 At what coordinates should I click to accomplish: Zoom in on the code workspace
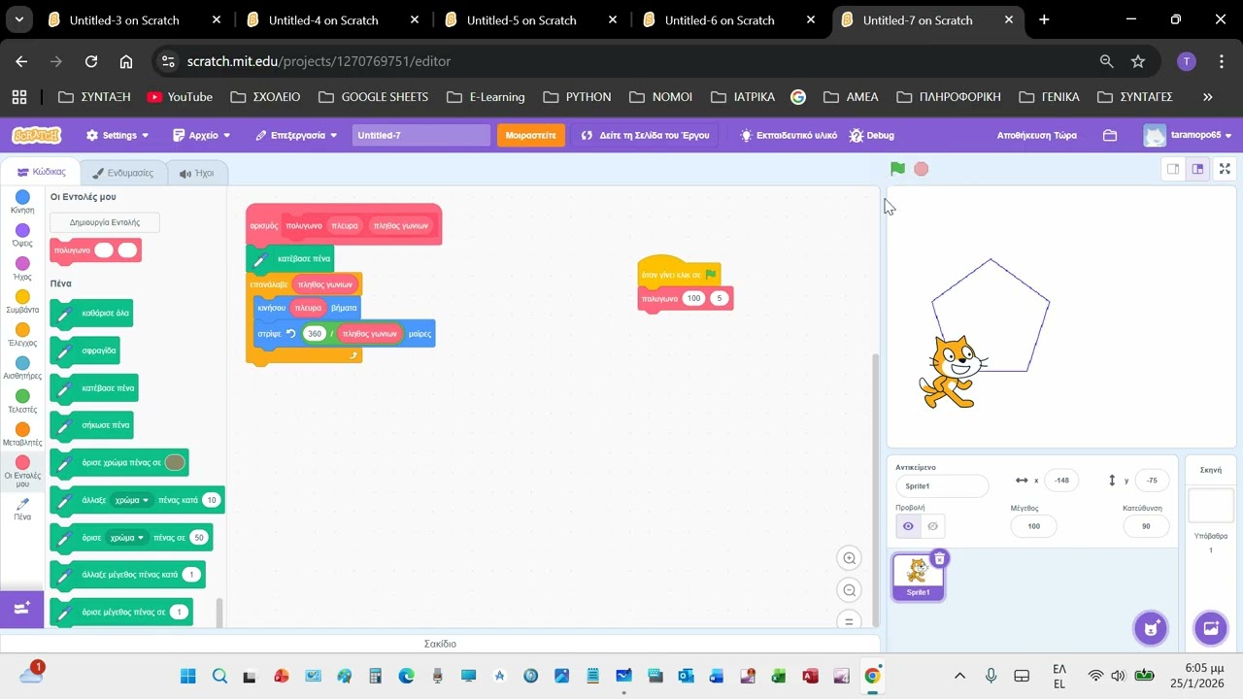click(x=850, y=558)
